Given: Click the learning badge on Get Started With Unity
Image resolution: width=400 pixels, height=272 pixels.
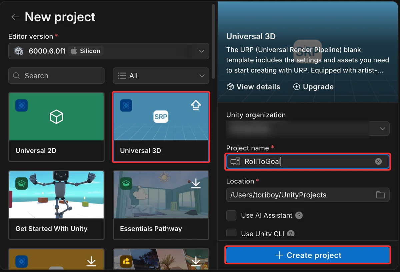Looking at the screenshot, I should pos(21,183).
